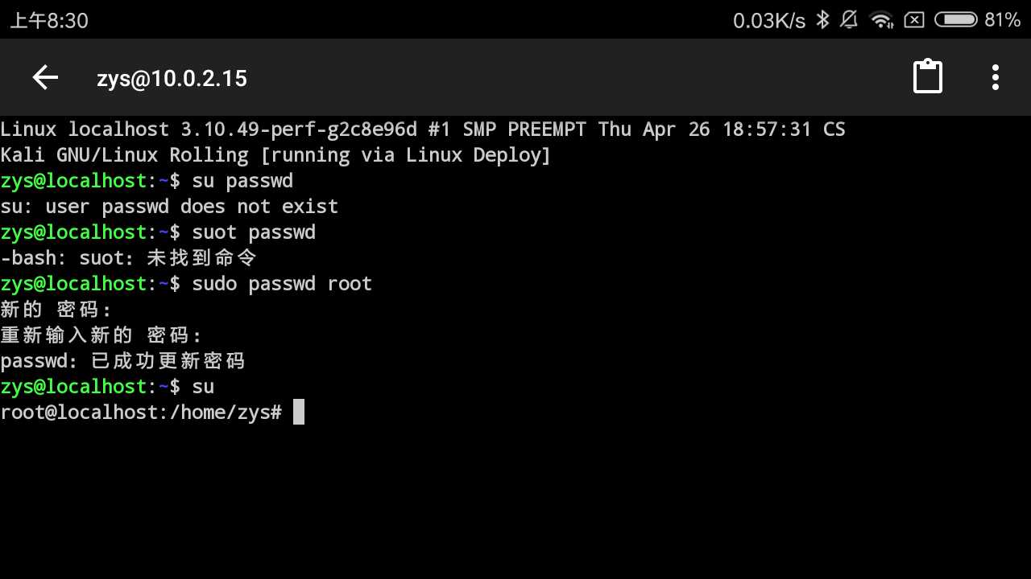Tap the muted notification bell icon
The width and height of the screenshot is (1031, 579).
pyautogui.click(x=849, y=19)
